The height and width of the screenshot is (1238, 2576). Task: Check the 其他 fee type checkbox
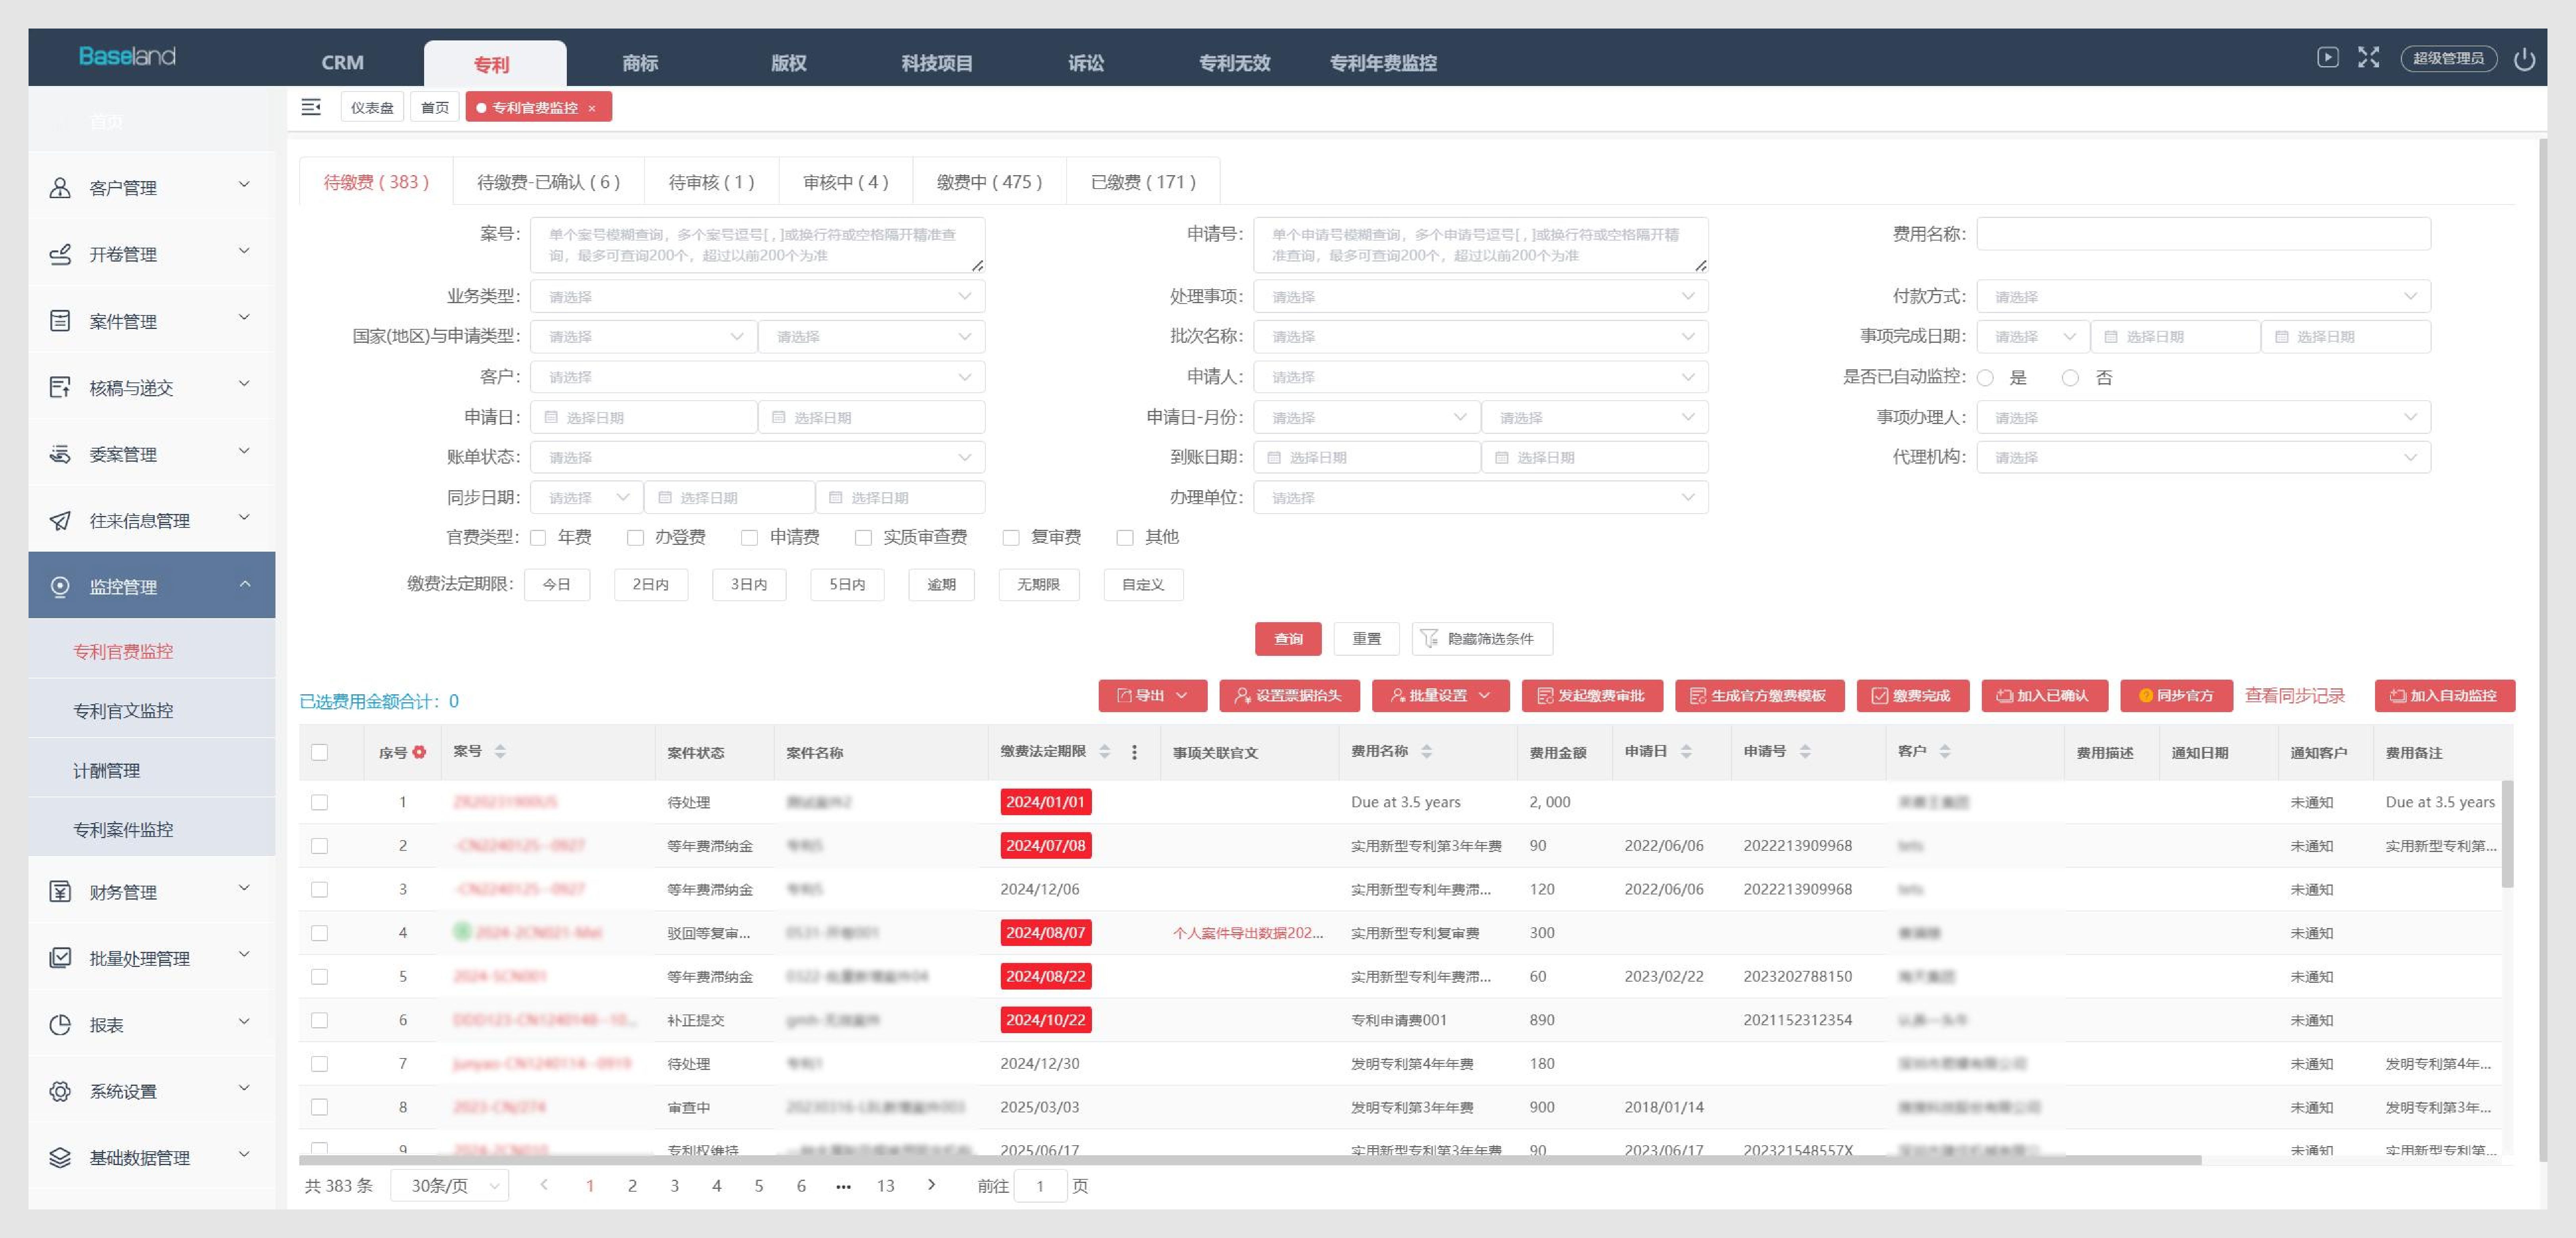pyautogui.click(x=1125, y=538)
